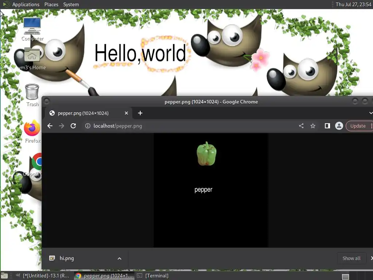Screen dimensions: 373x280
Task: Click the forward navigation arrow
Action: (61, 126)
